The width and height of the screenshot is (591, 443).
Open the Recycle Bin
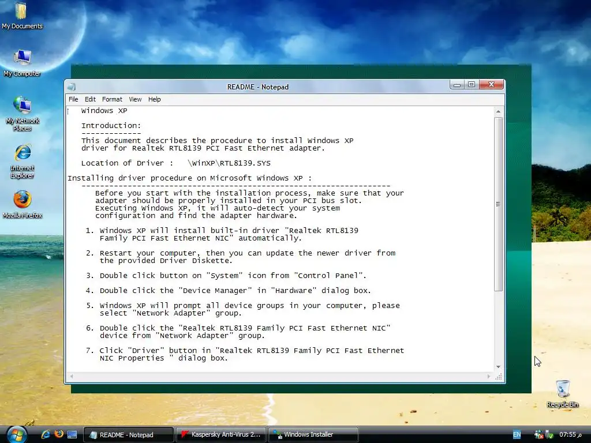pyautogui.click(x=562, y=393)
